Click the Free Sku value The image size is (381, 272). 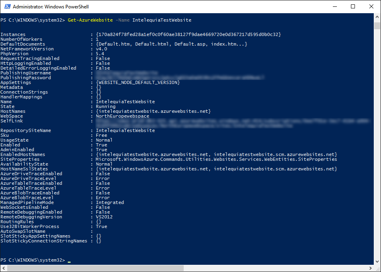[x=101, y=135]
